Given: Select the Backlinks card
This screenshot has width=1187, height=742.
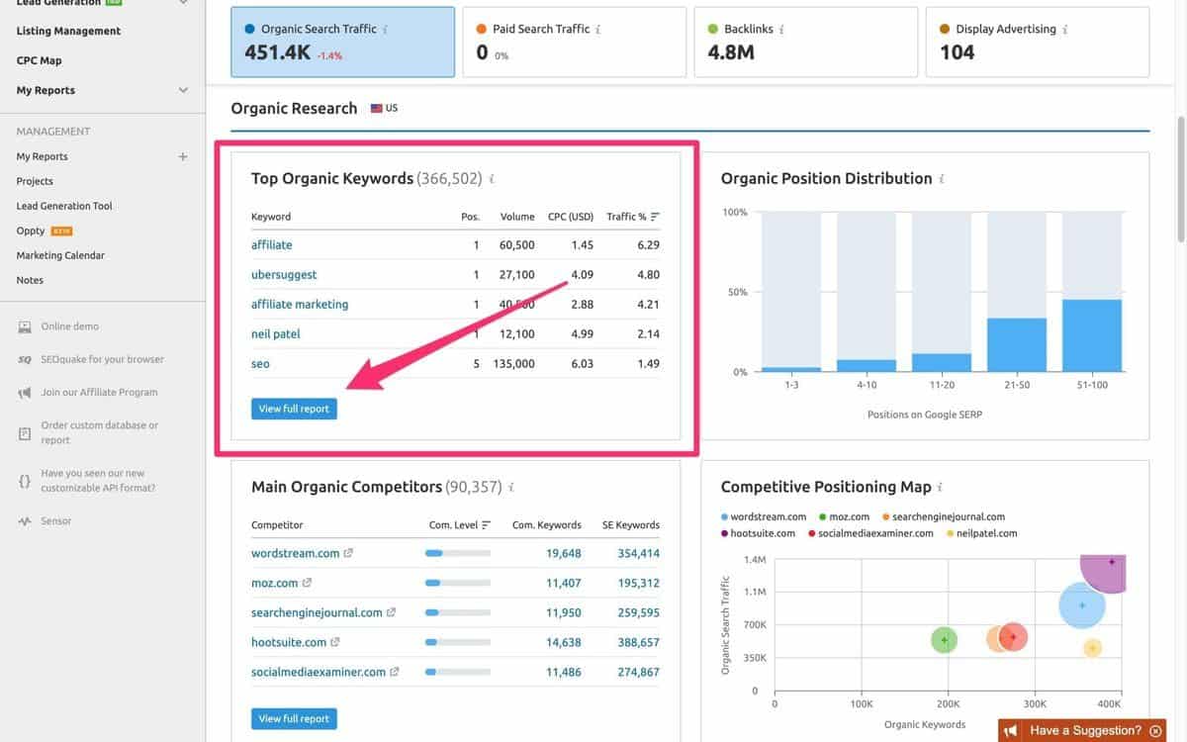Looking at the screenshot, I should [x=806, y=42].
